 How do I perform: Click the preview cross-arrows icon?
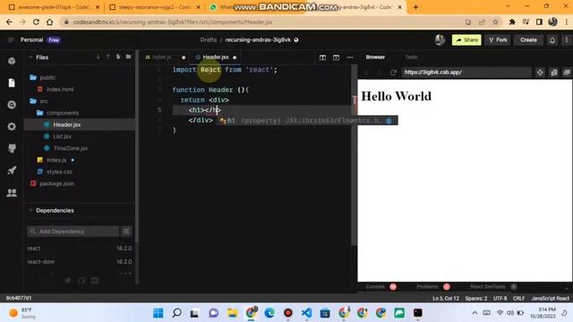click(540, 72)
